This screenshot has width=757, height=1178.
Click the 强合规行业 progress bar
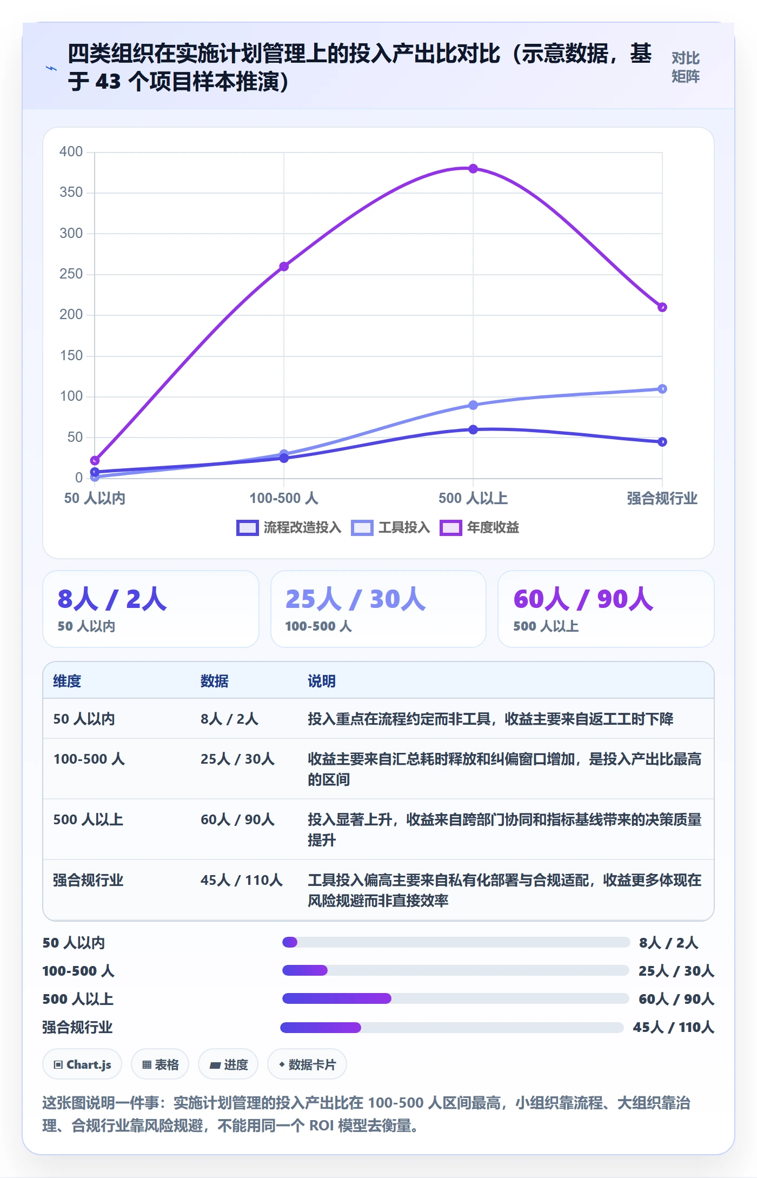pyautogui.click(x=452, y=1027)
